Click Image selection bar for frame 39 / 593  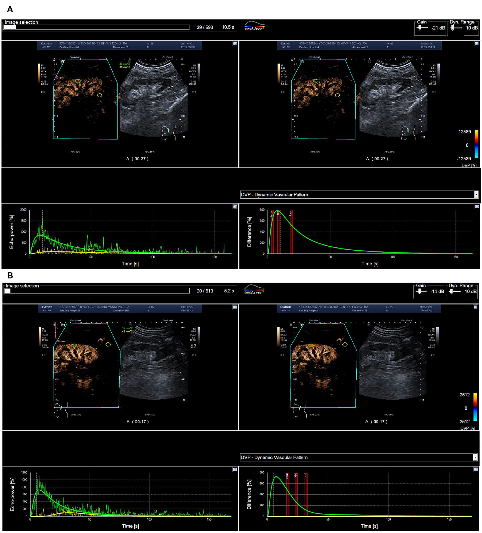[x=97, y=27]
